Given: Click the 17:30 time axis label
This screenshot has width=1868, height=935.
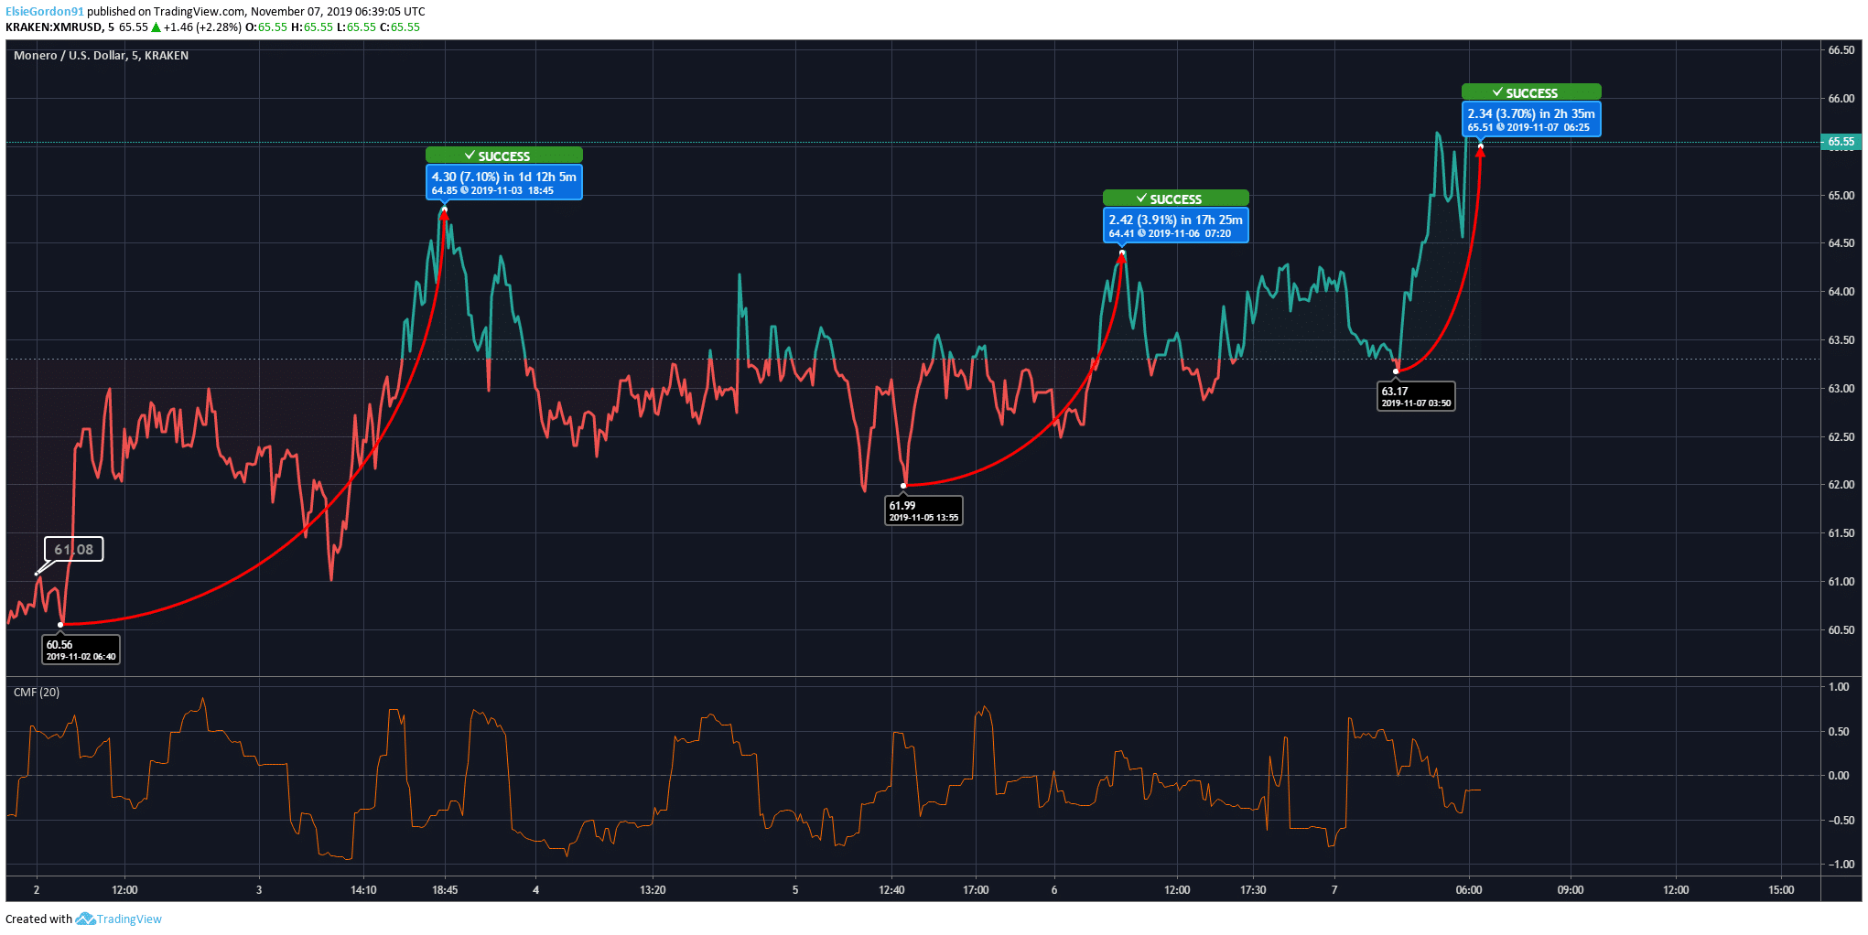Looking at the screenshot, I should pos(1253,890).
